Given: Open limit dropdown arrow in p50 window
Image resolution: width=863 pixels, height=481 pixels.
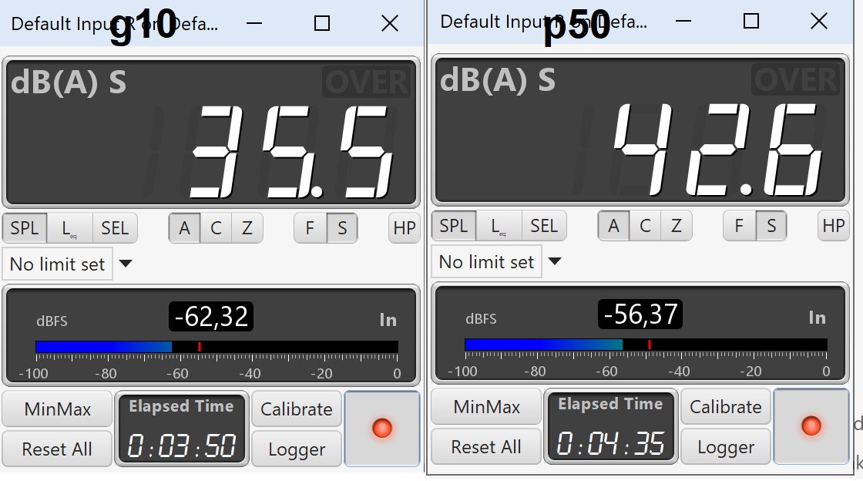Looking at the screenshot, I should 555,261.
